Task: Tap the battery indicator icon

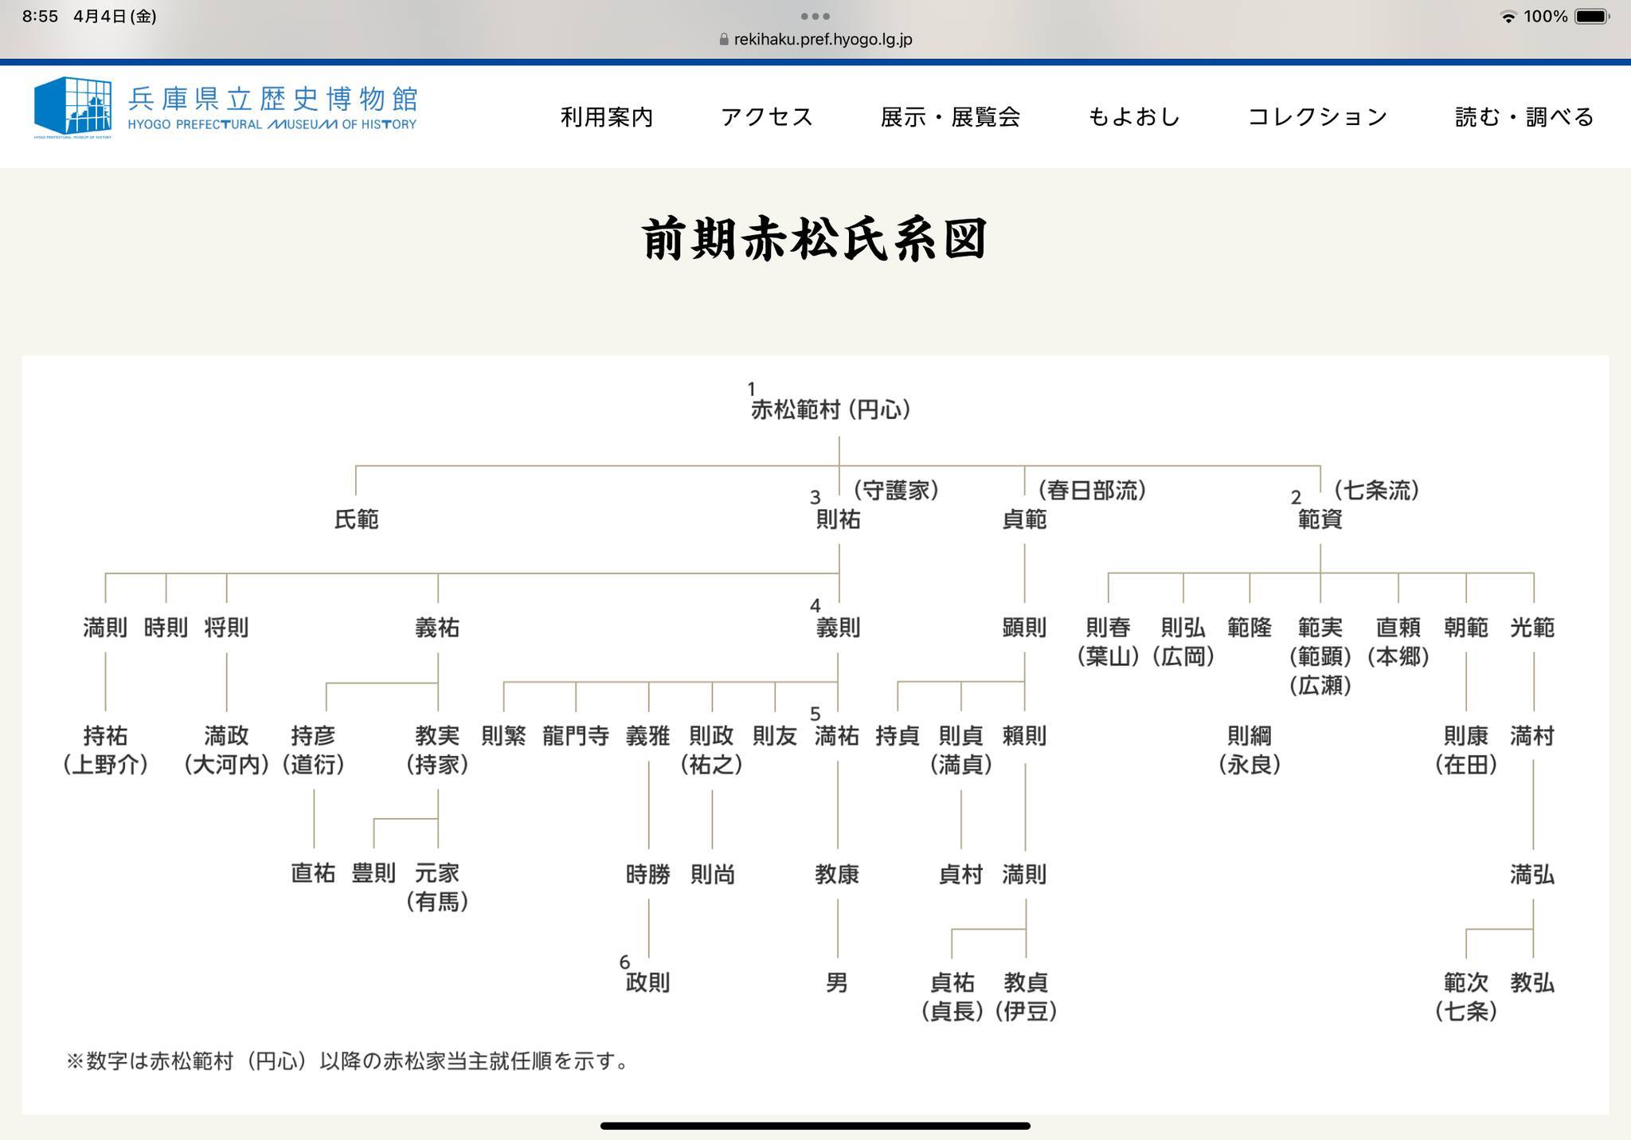Action: [1592, 17]
